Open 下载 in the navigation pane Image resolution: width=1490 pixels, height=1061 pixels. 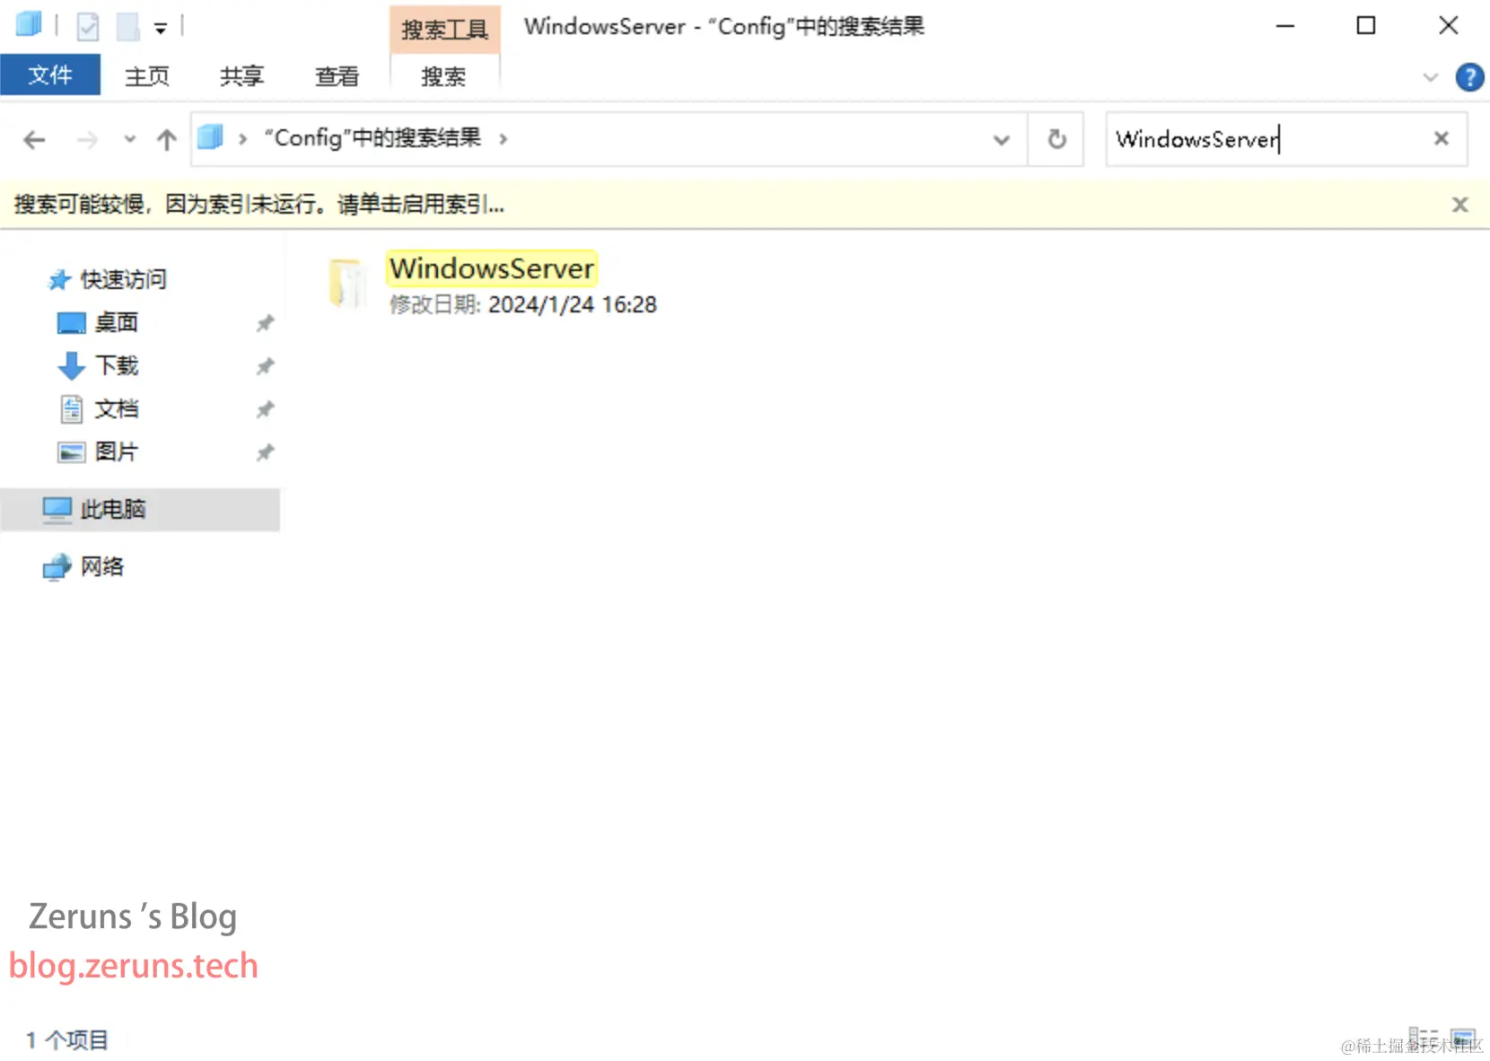click(117, 366)
